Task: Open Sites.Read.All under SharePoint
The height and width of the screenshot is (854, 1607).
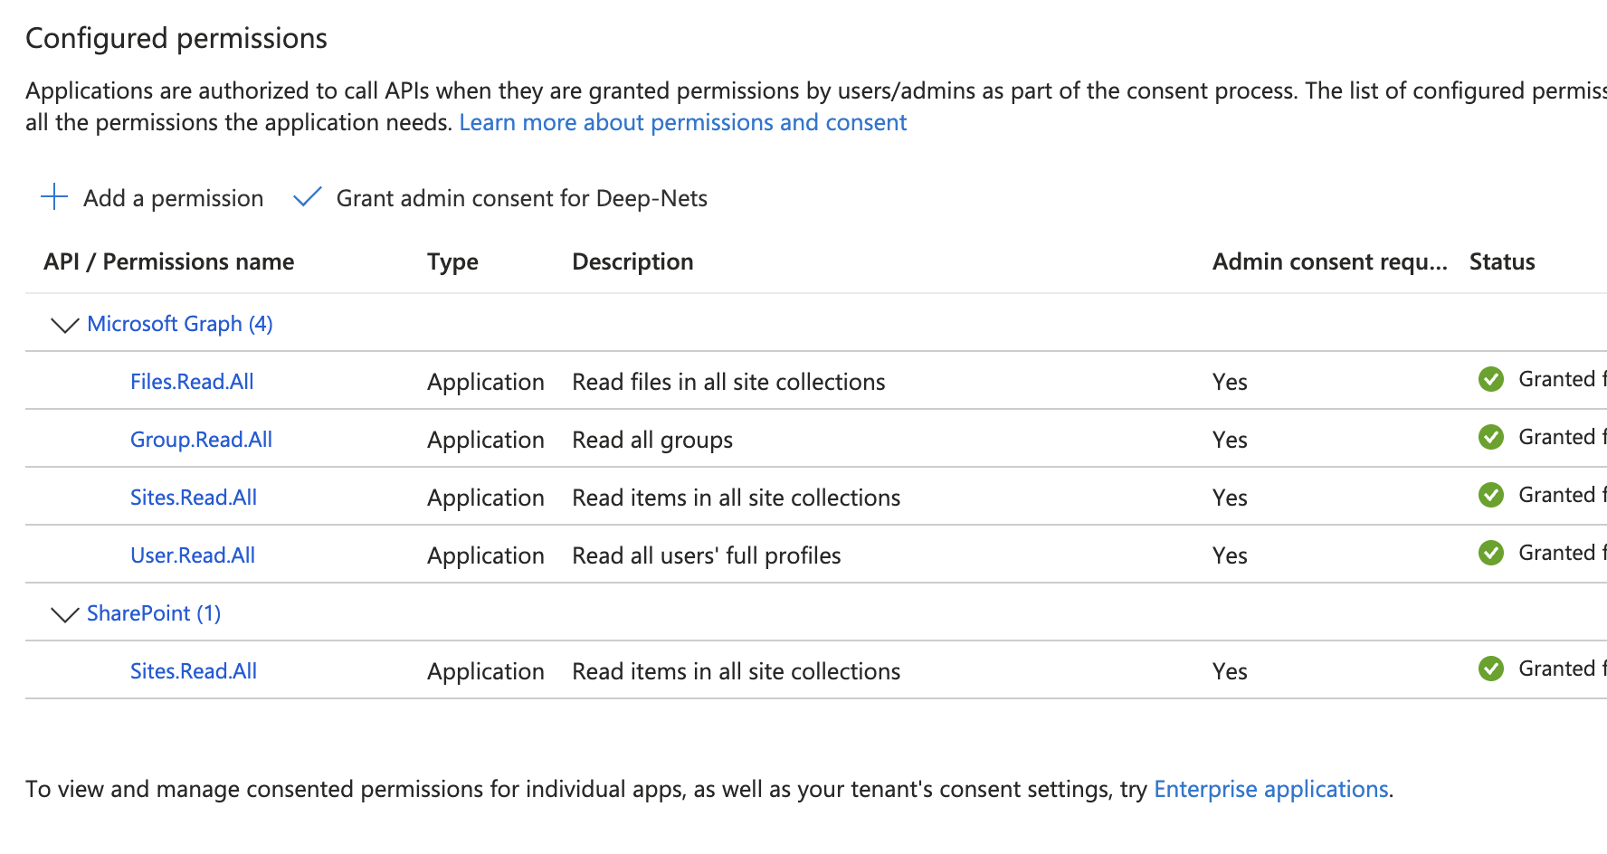Action: coord(194,671)
